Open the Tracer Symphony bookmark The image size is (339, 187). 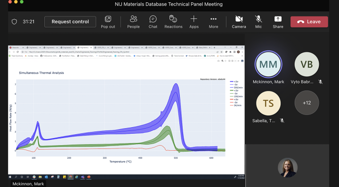[16, 56]
